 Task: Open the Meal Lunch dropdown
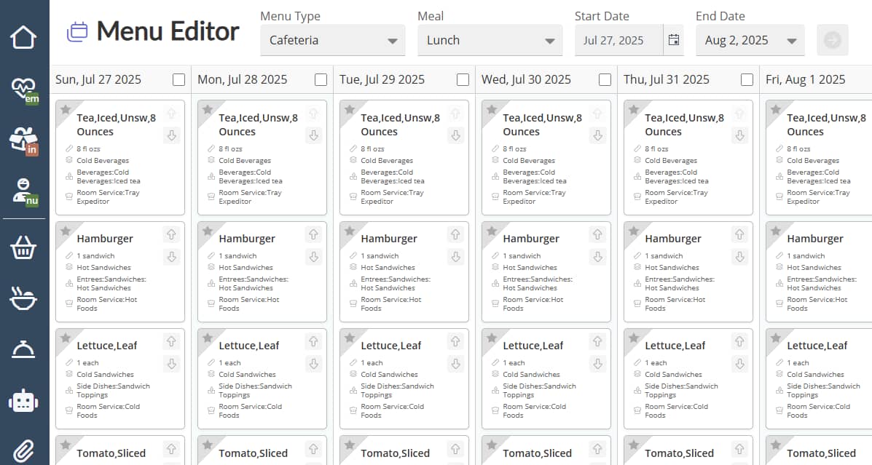point(490,40)
